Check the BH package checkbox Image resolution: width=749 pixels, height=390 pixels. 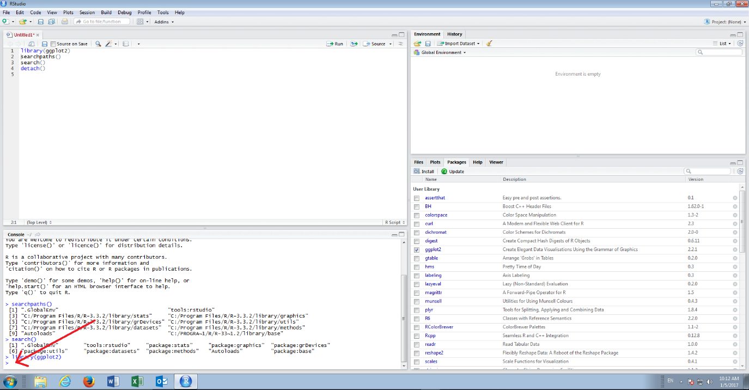pos(417,206)
